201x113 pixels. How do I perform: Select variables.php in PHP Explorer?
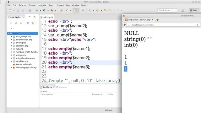pyautogui.click(x=22, y=61)
